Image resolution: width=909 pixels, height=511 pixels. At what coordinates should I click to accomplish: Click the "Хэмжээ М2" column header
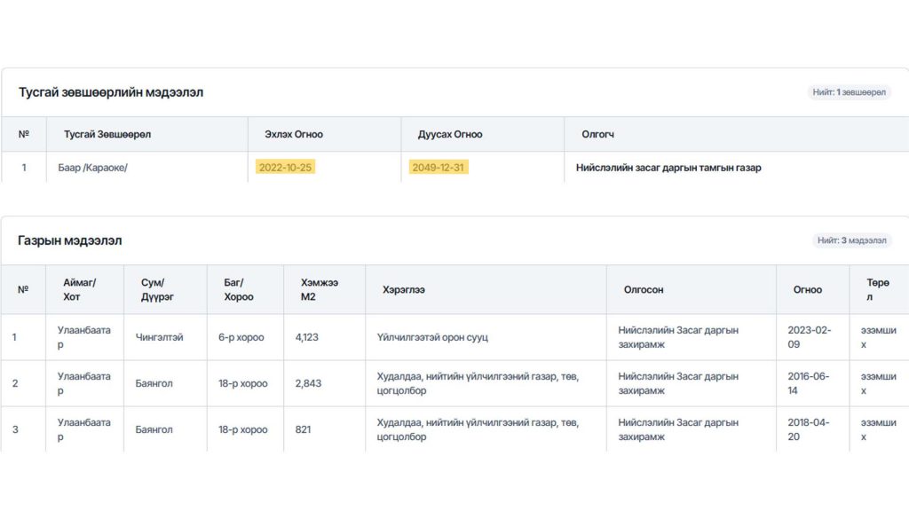tap(319, 289)
